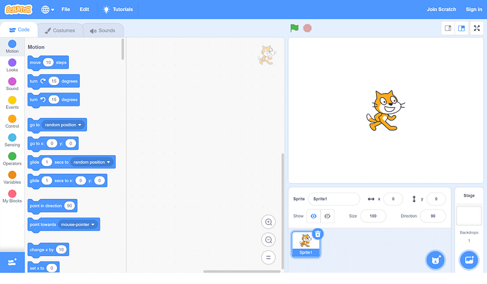Open the Choose a Sprite cat button
Image resolution: width=487 pixels, height=284 pixels.
pyautogui.click(x=435, y=260)
